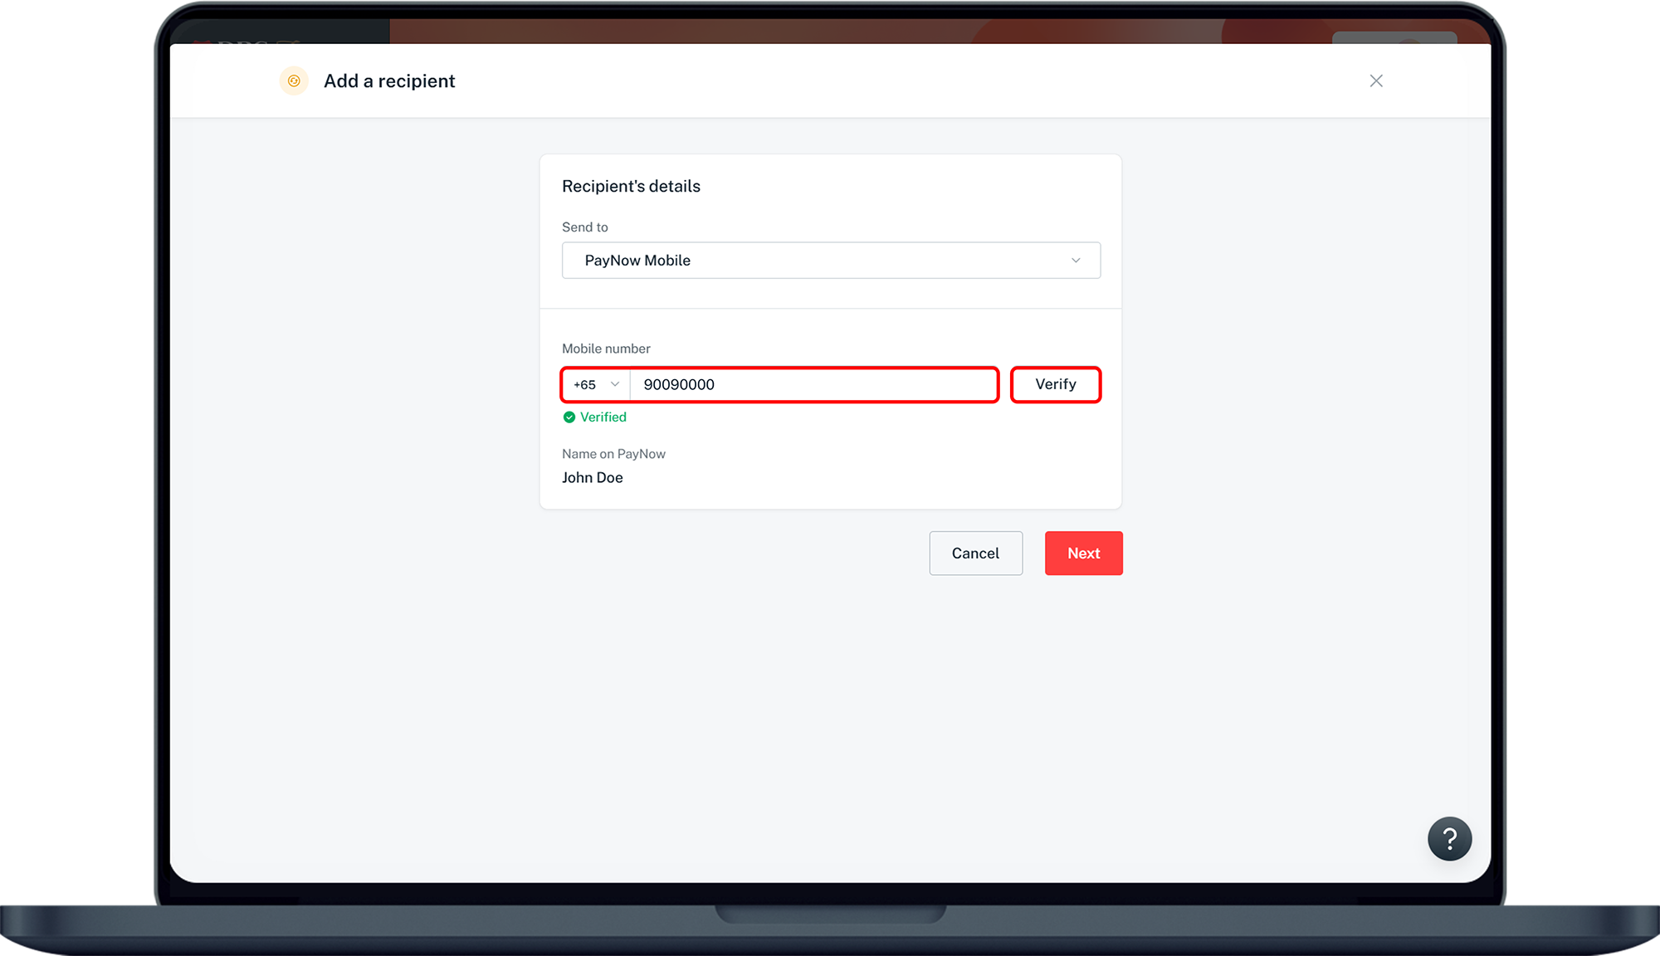
Task: Click the Send to label
Action: click(585, 227)
